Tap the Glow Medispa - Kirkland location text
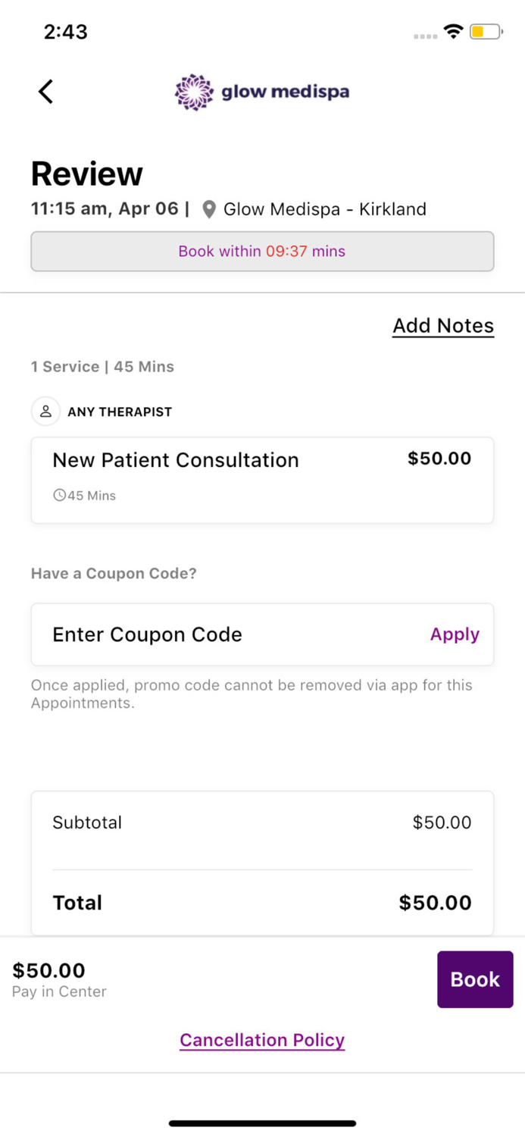525x1137 pixels. pos(325,209)
